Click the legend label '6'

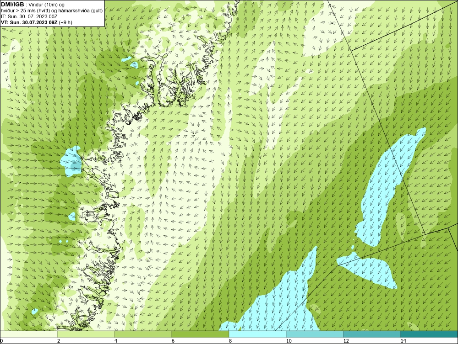click(x=173, y=341)
